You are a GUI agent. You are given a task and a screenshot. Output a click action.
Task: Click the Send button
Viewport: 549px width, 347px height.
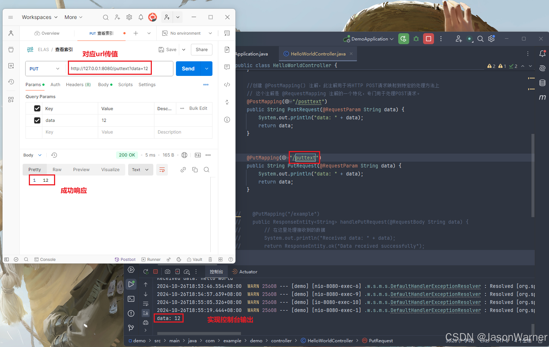coord(188,68)
